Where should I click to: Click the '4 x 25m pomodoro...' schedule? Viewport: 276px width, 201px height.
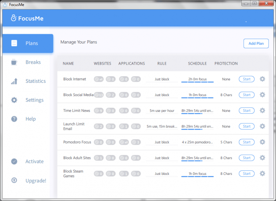coord(197,142)
